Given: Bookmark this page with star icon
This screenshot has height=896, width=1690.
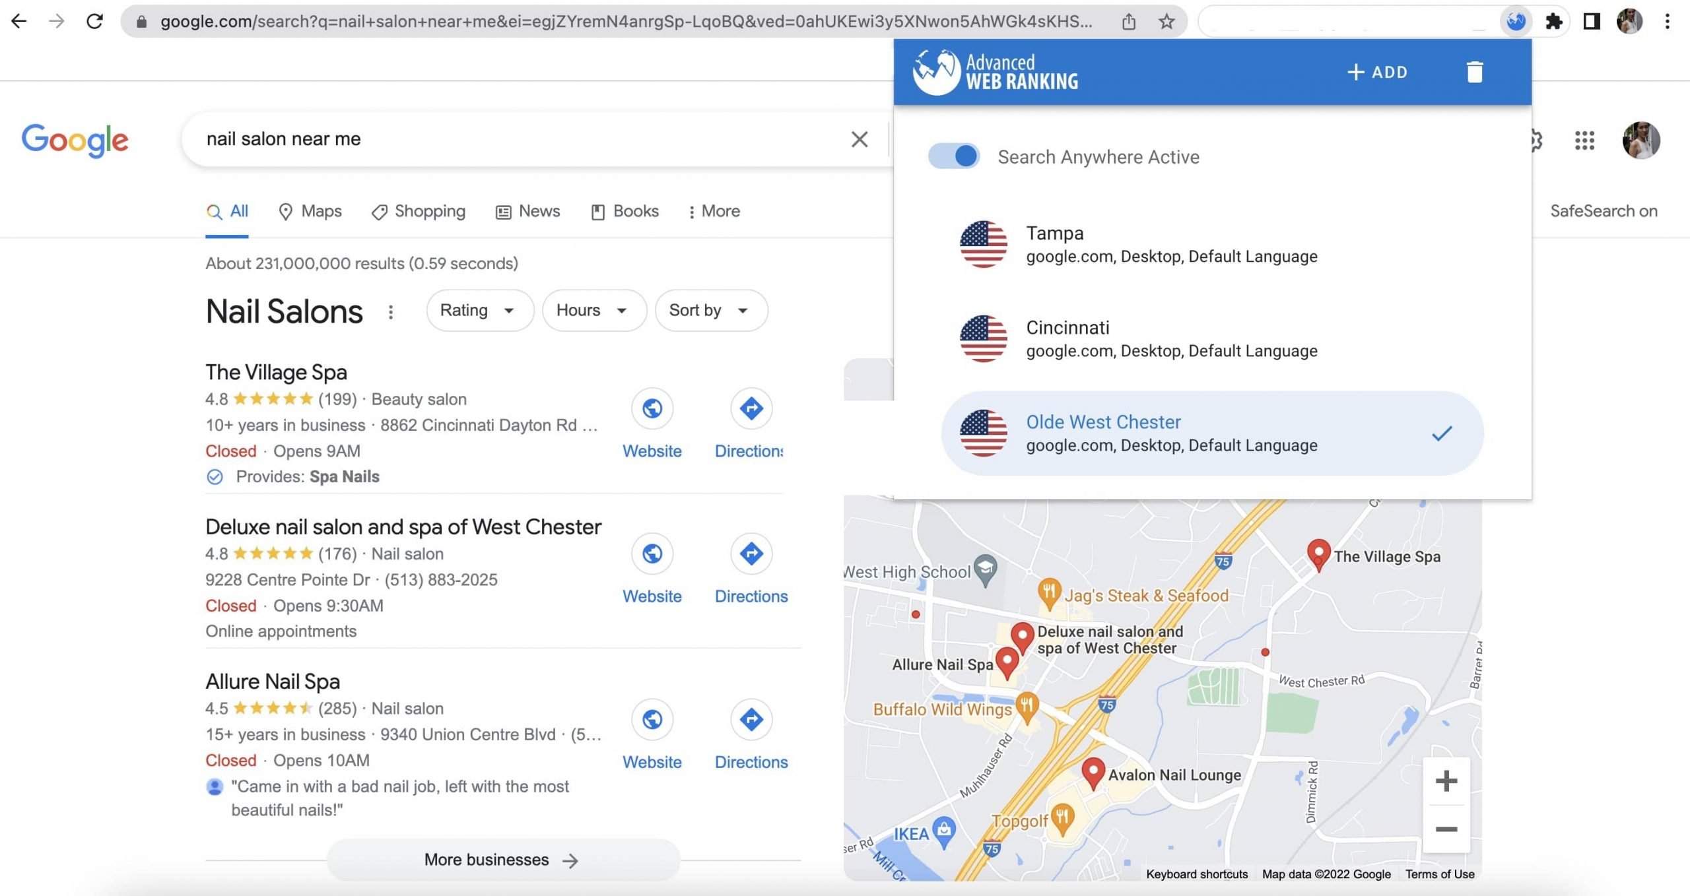Looking at the screenshot, I should (1166, 21).
